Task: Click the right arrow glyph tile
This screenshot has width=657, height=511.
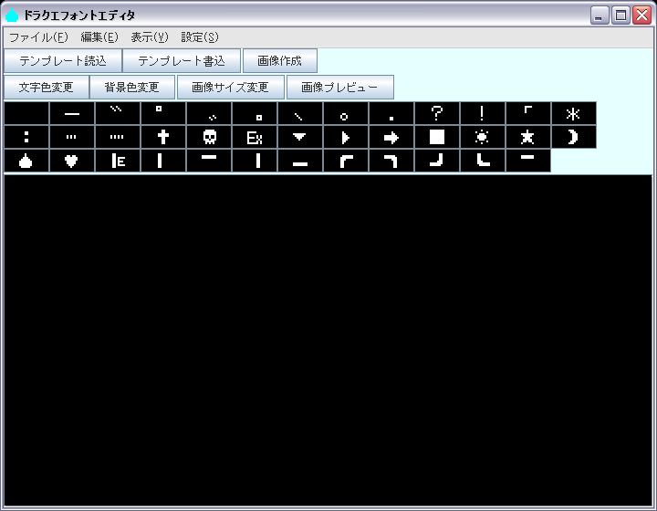Action: tap(391, 137)
